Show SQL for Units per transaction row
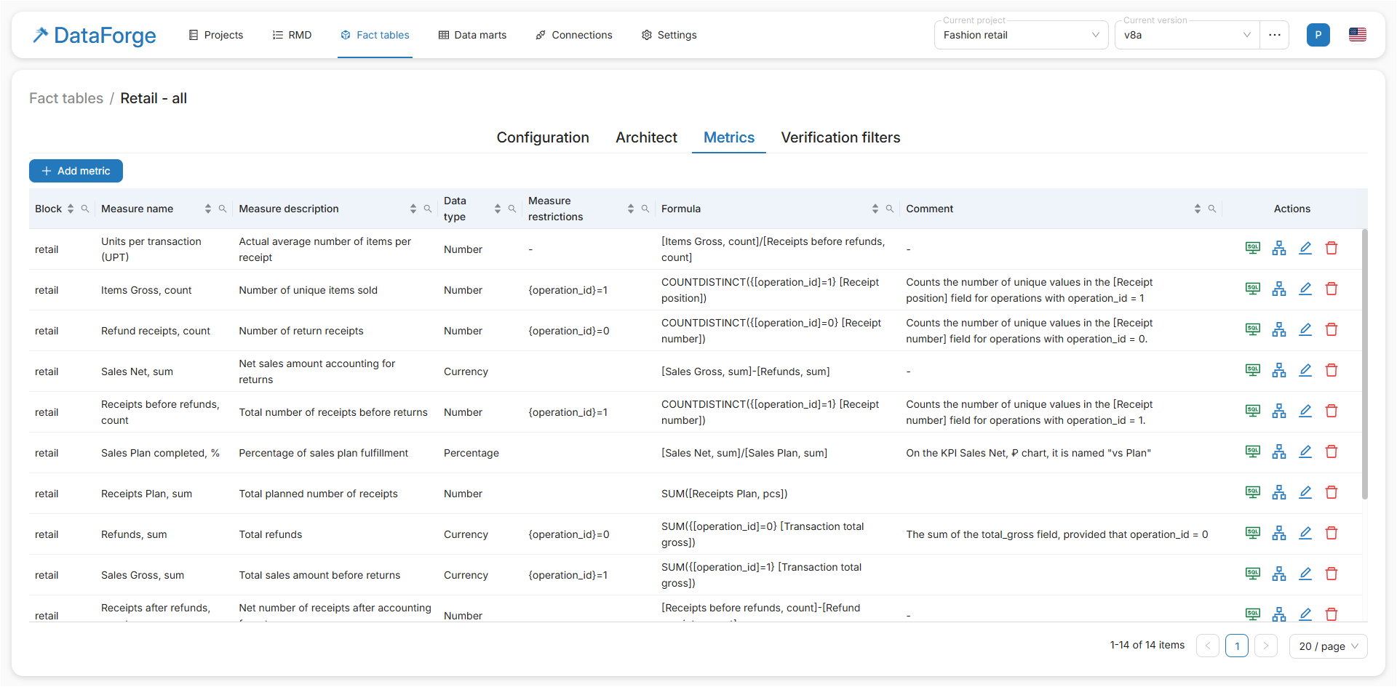The image size is (1397, 687). click(1252, 249)
